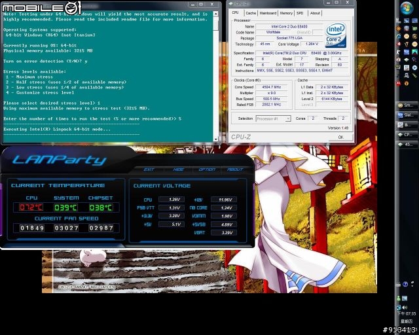Viewport: 419px width, 335px height.
Task: Launch the Counter-Strike quick launch icon
Action: coord(398,52)
